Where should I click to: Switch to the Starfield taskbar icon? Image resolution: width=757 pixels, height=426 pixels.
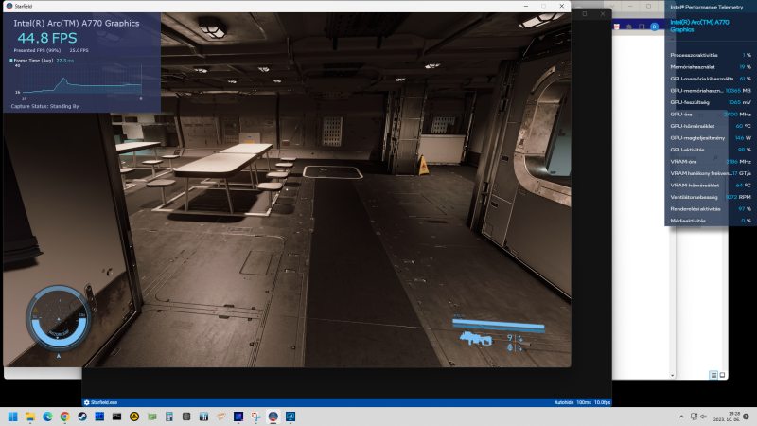coord(273,417)
